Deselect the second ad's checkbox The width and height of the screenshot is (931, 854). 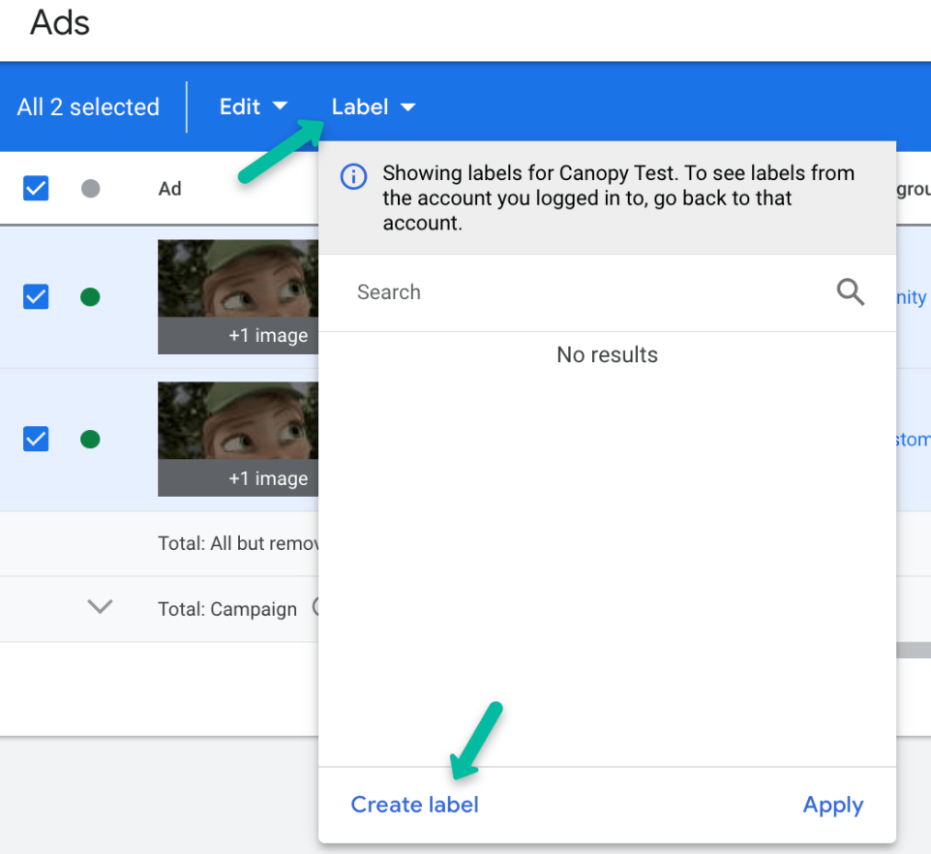36,440
